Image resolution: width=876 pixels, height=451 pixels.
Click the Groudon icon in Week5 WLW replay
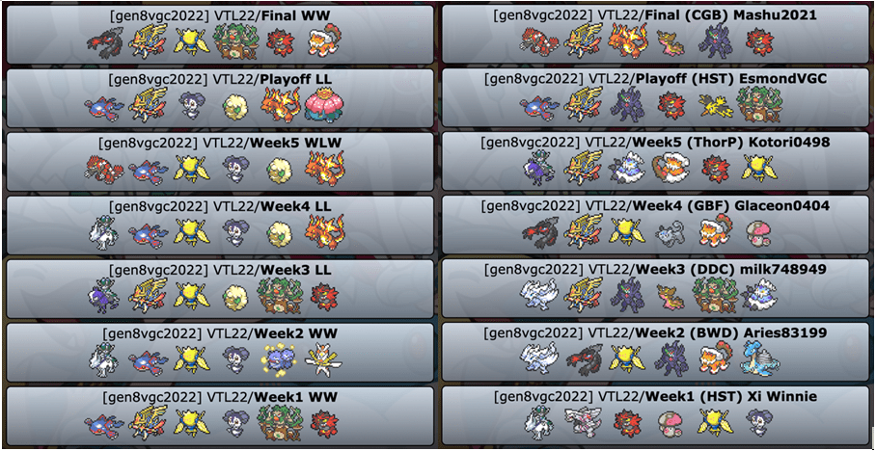104,168
